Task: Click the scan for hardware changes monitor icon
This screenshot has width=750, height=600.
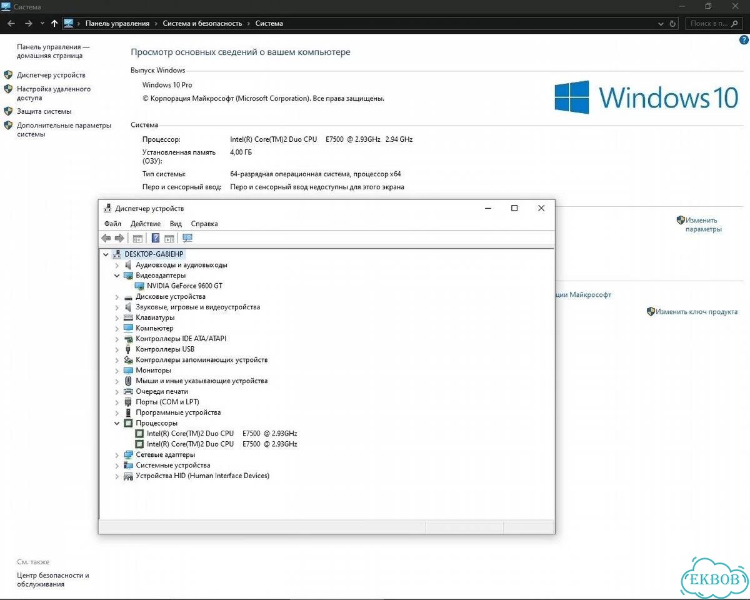Action: (187, 238)
